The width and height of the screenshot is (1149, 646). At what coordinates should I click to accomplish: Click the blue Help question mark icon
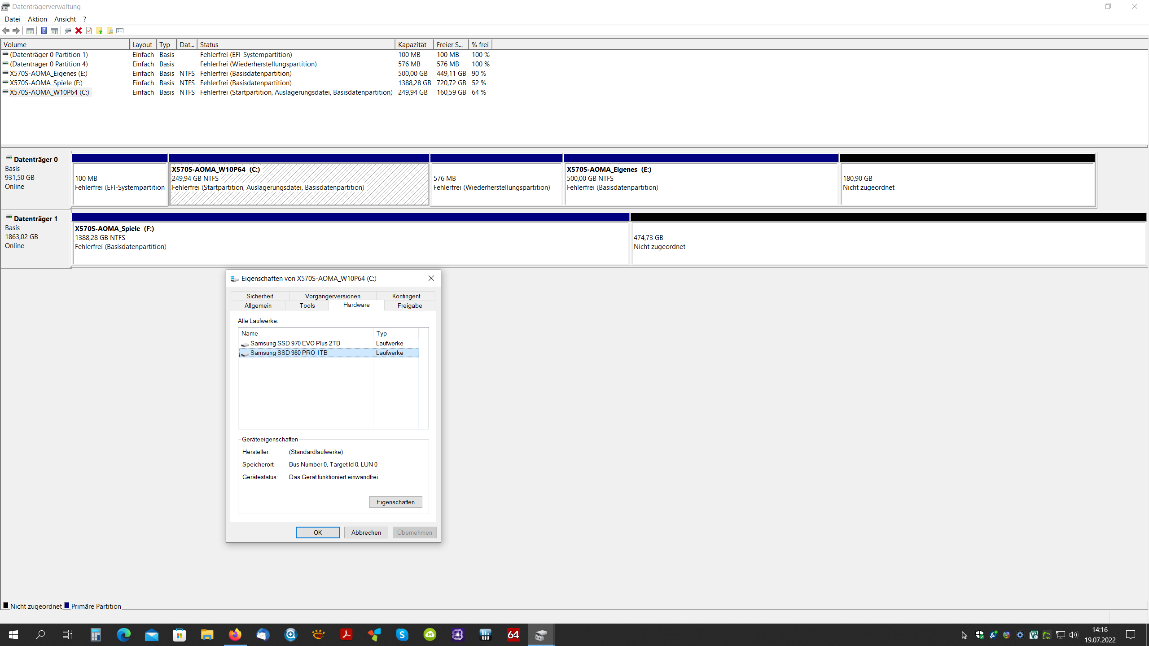tap(44, 31)
